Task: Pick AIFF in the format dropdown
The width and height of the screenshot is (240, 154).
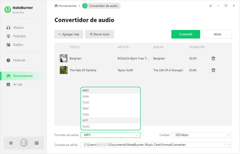Action: coord(110,120)
